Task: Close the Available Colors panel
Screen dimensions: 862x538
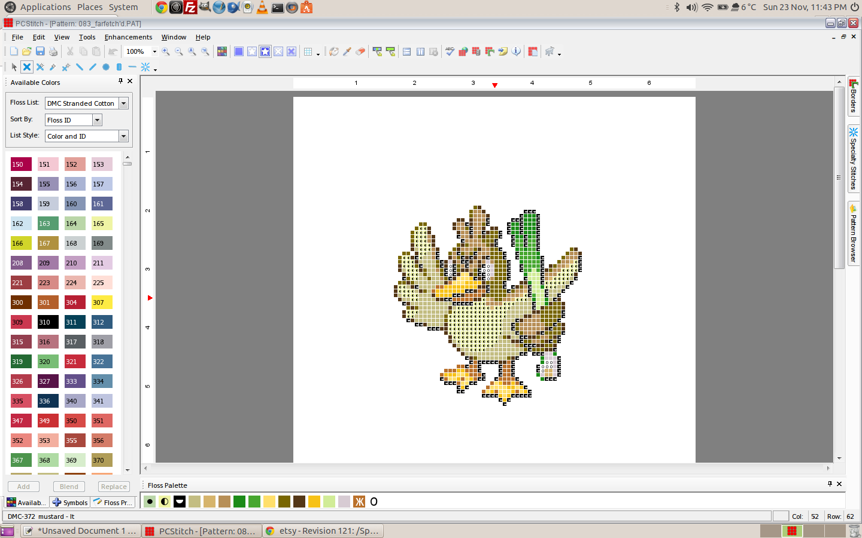Action: tap(130, 81)
